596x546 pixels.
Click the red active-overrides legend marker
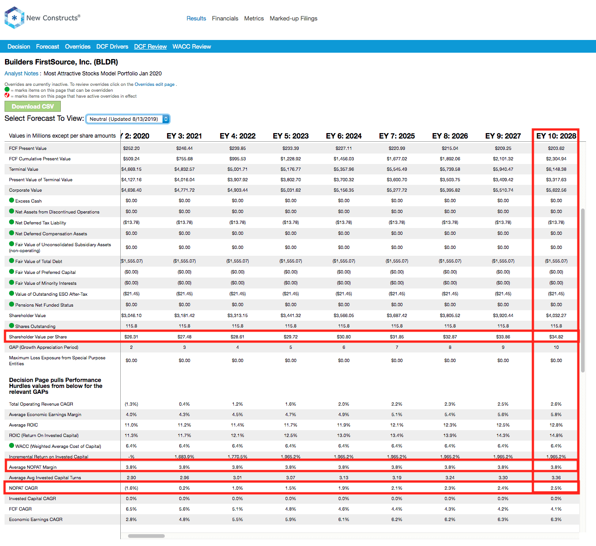tap(7, 95)
